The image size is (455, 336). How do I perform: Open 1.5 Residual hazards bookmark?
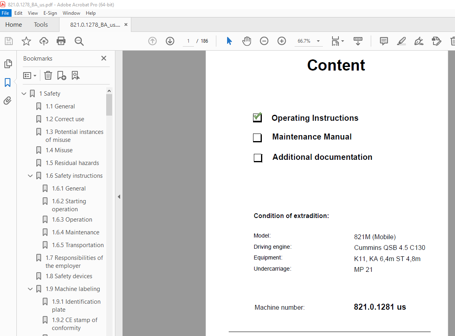tap(72, 163)
